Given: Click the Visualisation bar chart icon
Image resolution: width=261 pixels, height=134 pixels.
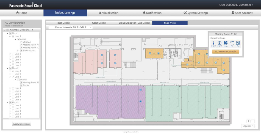Looking at the screenshot, I should [100, 13].
